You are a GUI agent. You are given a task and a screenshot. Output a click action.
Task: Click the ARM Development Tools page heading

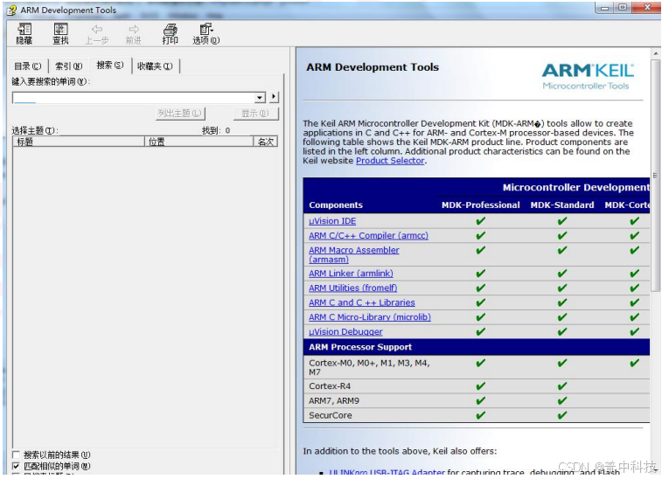[x=373, y=67]
